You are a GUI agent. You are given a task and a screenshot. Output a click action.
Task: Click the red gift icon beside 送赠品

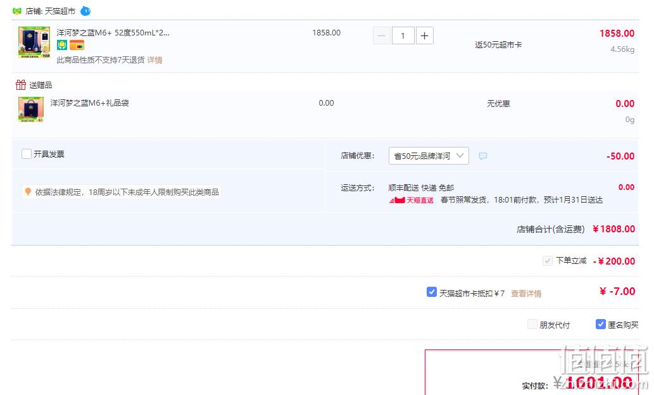coord(21,85)
